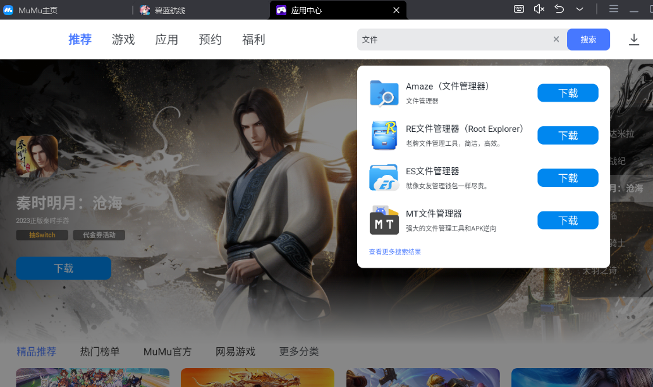Click the Amaze file manager app icon
Image resolution: width=653 pixels, height=387 pixels.
point(384,93)
